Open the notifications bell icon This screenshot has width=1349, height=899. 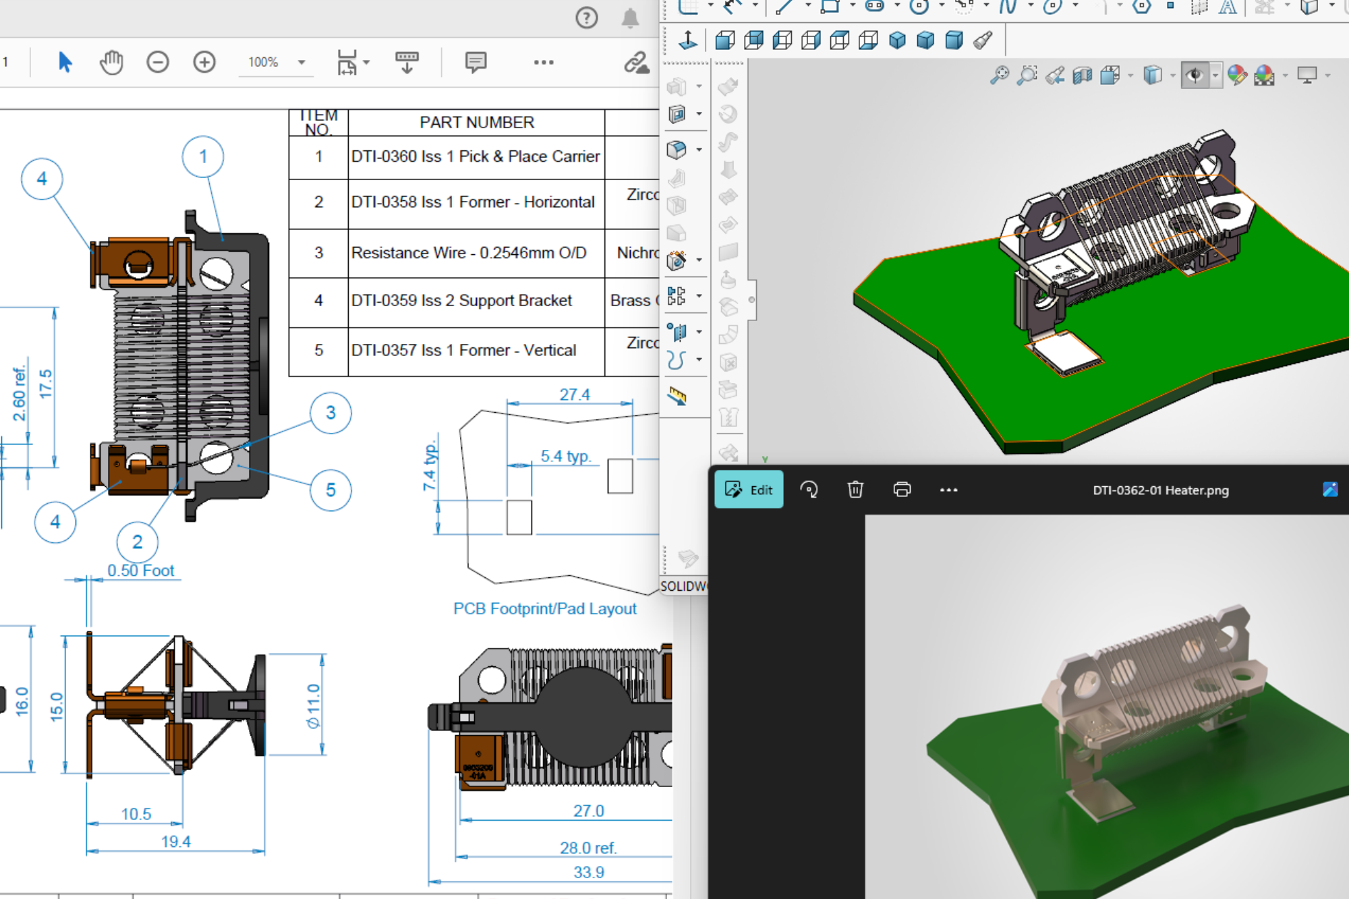point(630,18)
